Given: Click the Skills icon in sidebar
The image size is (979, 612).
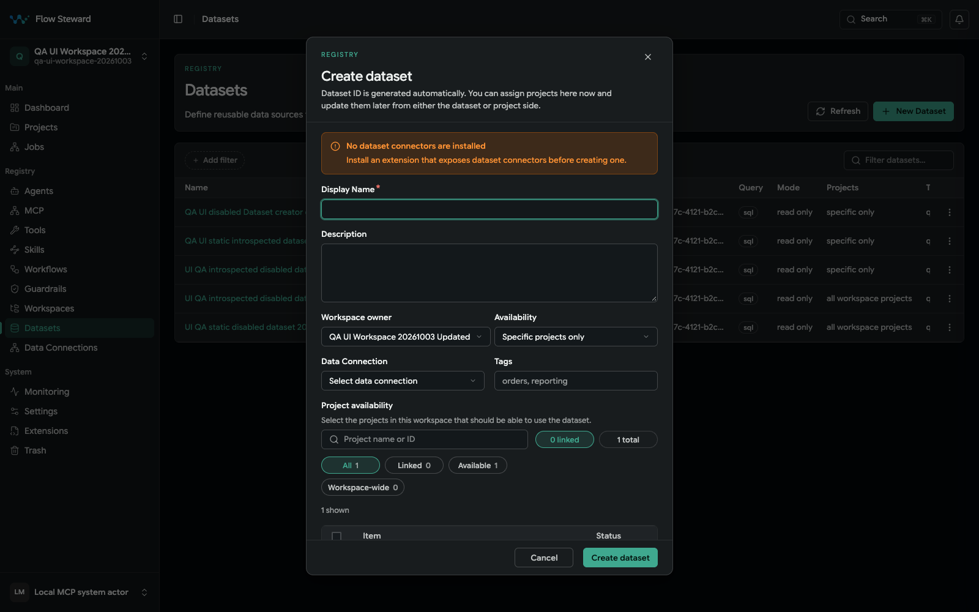Looking at the screenshot, I should [x=15, y=250].
